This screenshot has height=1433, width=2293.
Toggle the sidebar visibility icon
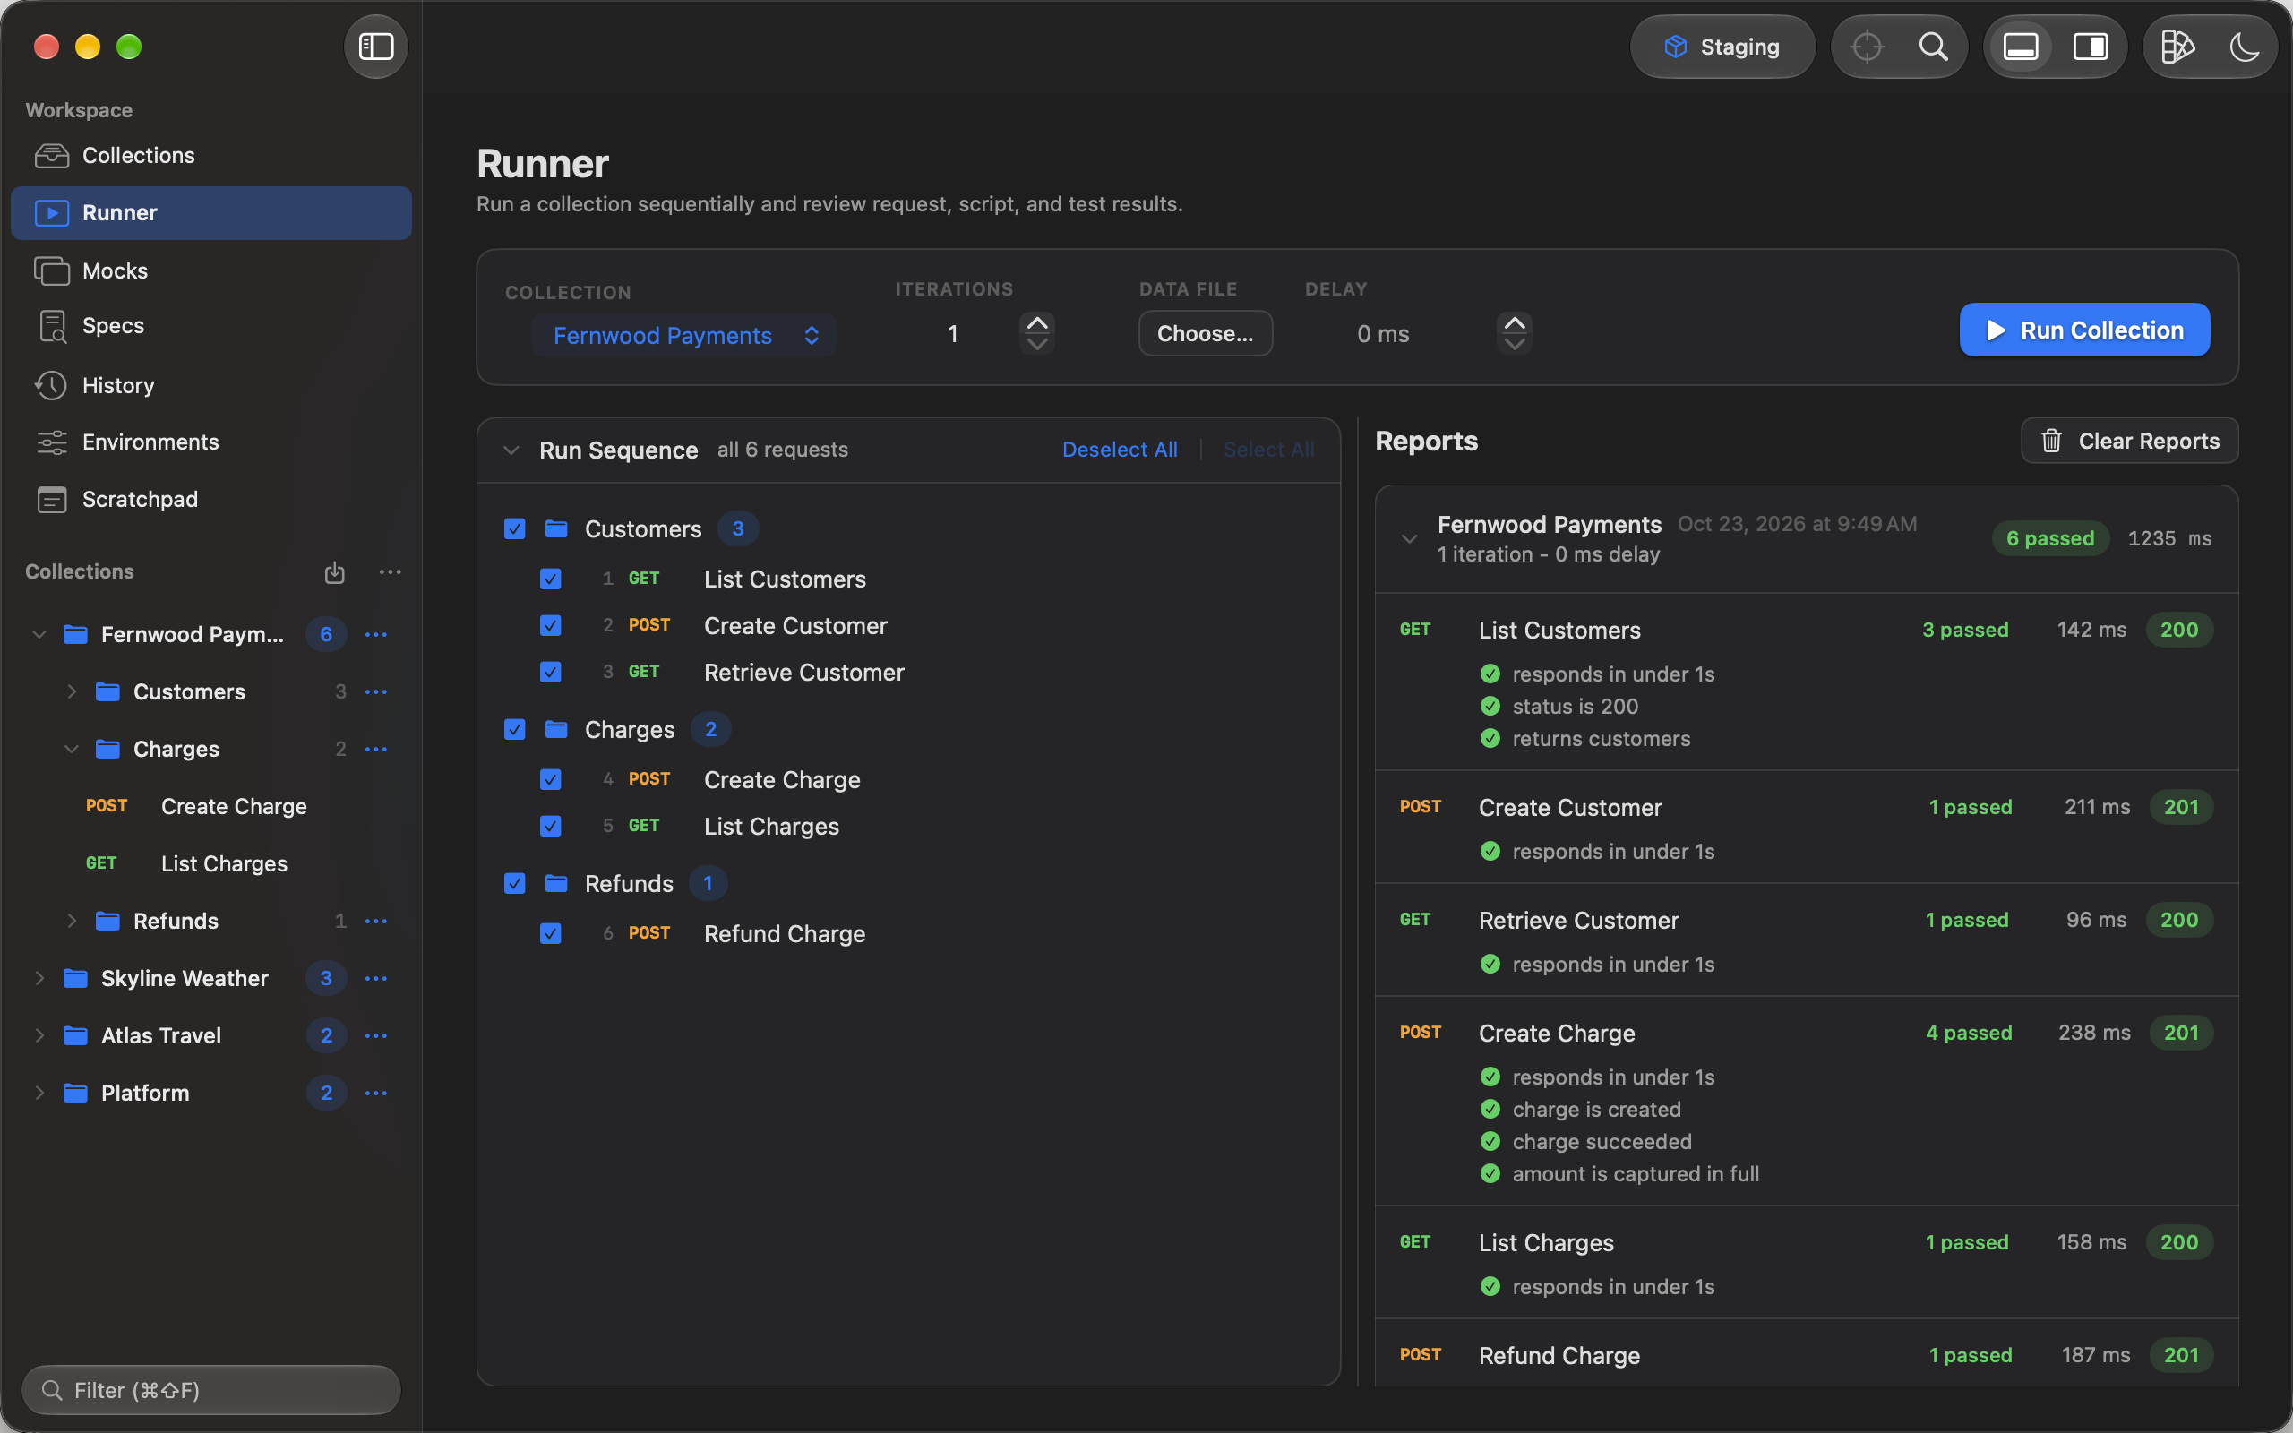(376, 47)
